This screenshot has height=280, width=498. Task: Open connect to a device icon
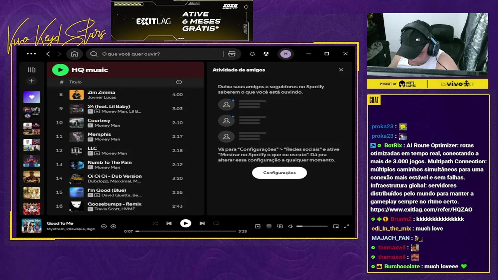coord(280,226)
